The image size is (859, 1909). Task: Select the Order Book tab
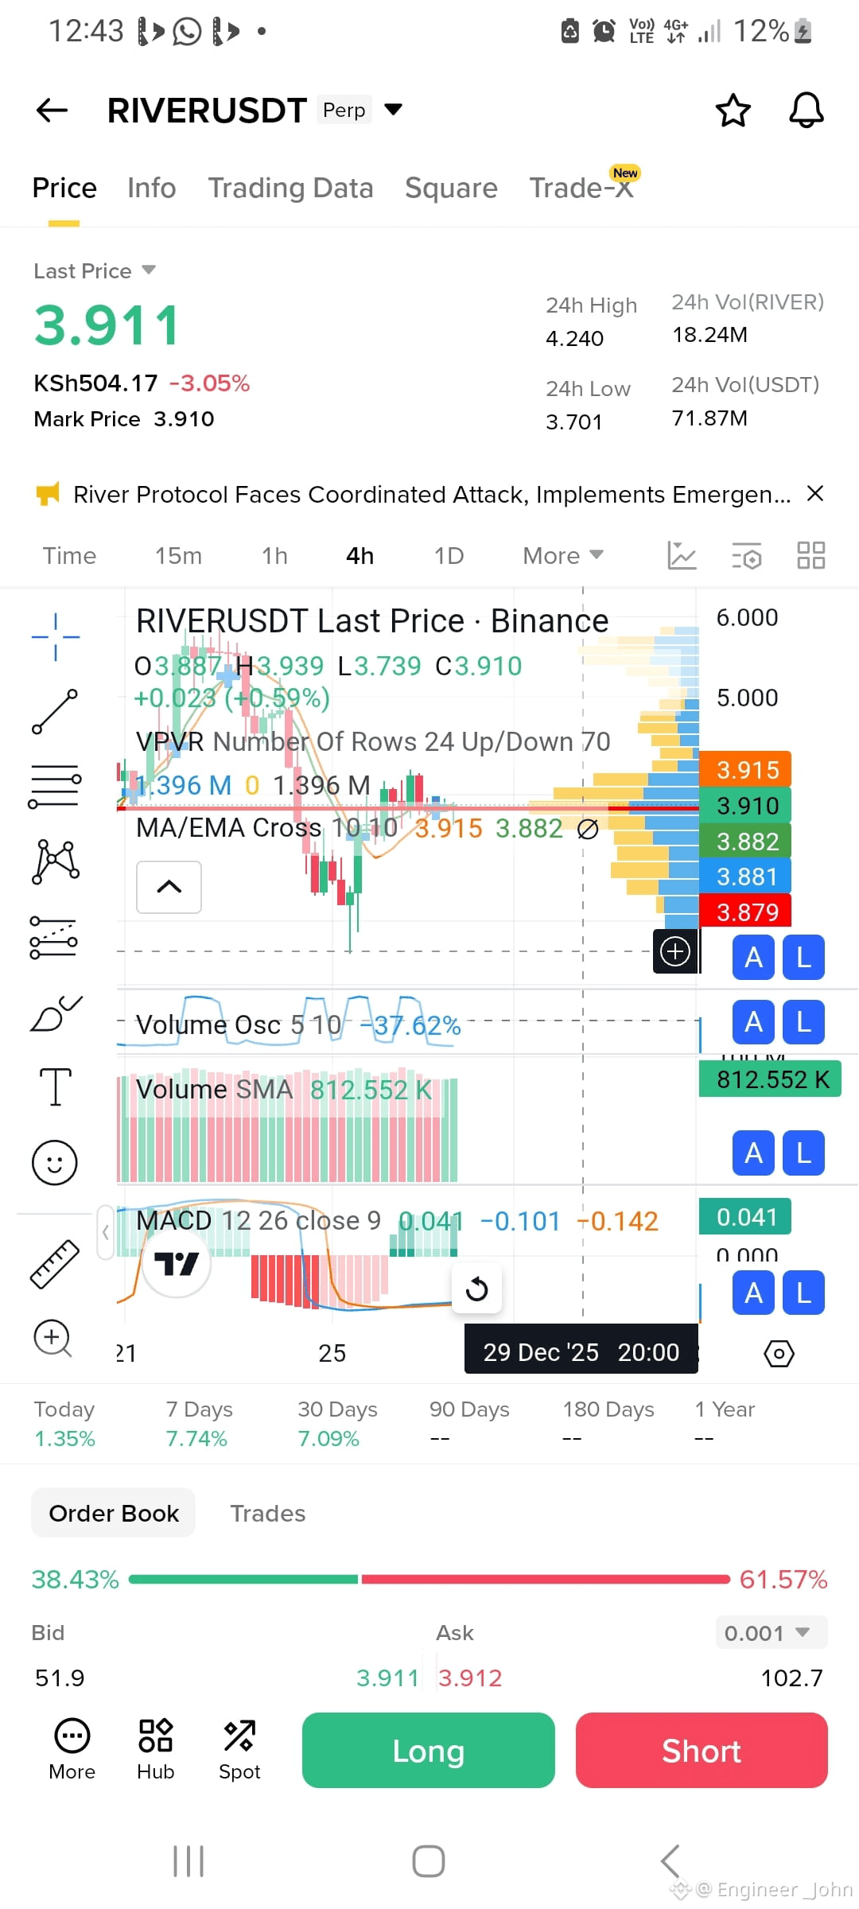point(114,1513)
